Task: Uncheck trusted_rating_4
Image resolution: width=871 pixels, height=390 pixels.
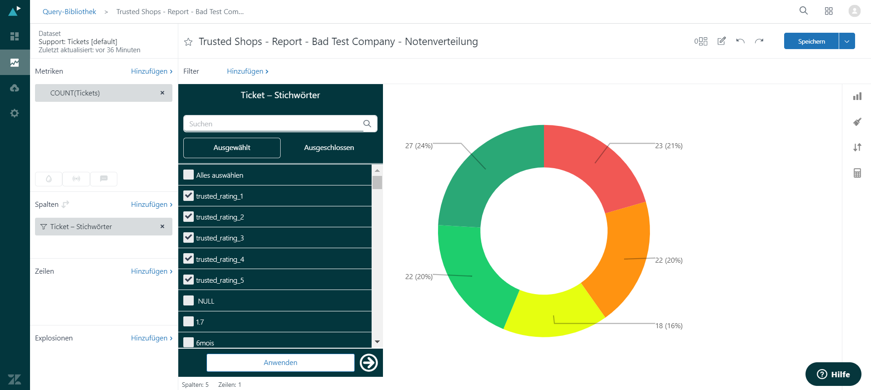Action: [x=188, y=259]
